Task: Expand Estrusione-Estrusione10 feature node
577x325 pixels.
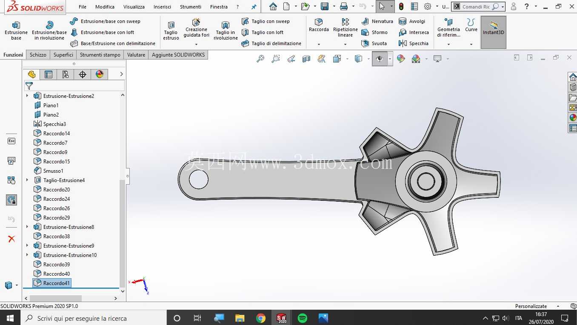Action: (x=27, y=255)
